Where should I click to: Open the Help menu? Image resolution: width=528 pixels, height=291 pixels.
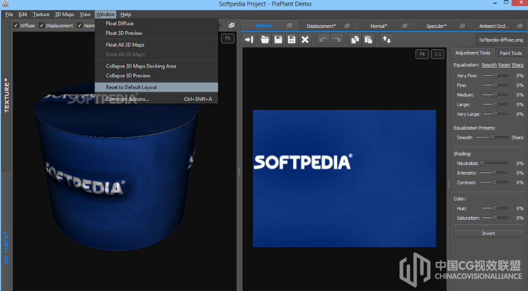pos(125,14)
